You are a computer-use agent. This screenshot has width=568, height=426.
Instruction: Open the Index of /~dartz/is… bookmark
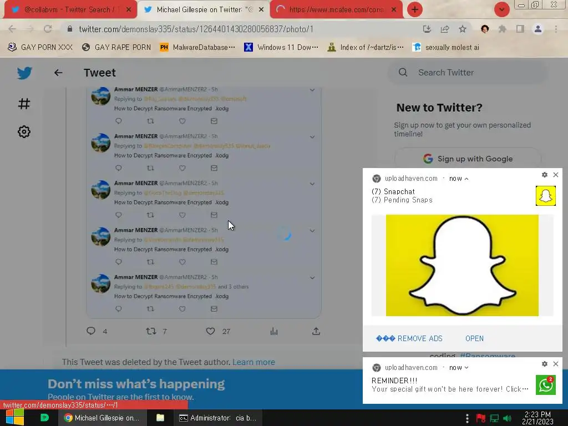(x=365, y=48)
